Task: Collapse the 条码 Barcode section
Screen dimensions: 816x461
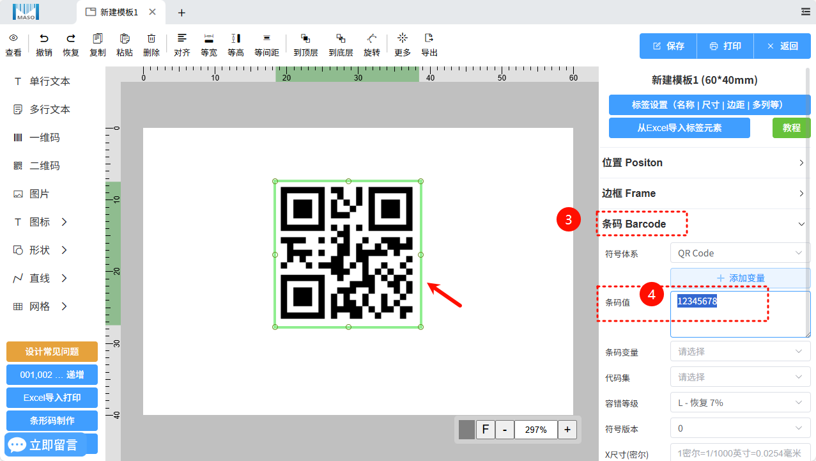Action: (704, 224)
